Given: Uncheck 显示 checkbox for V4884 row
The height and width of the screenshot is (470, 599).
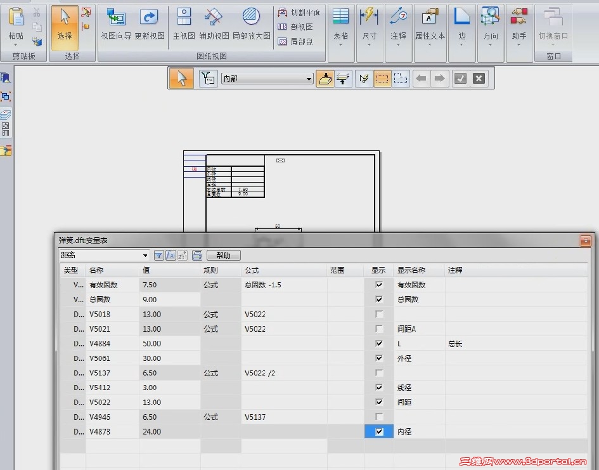Looking at the screenshot, I should (379, 343).
